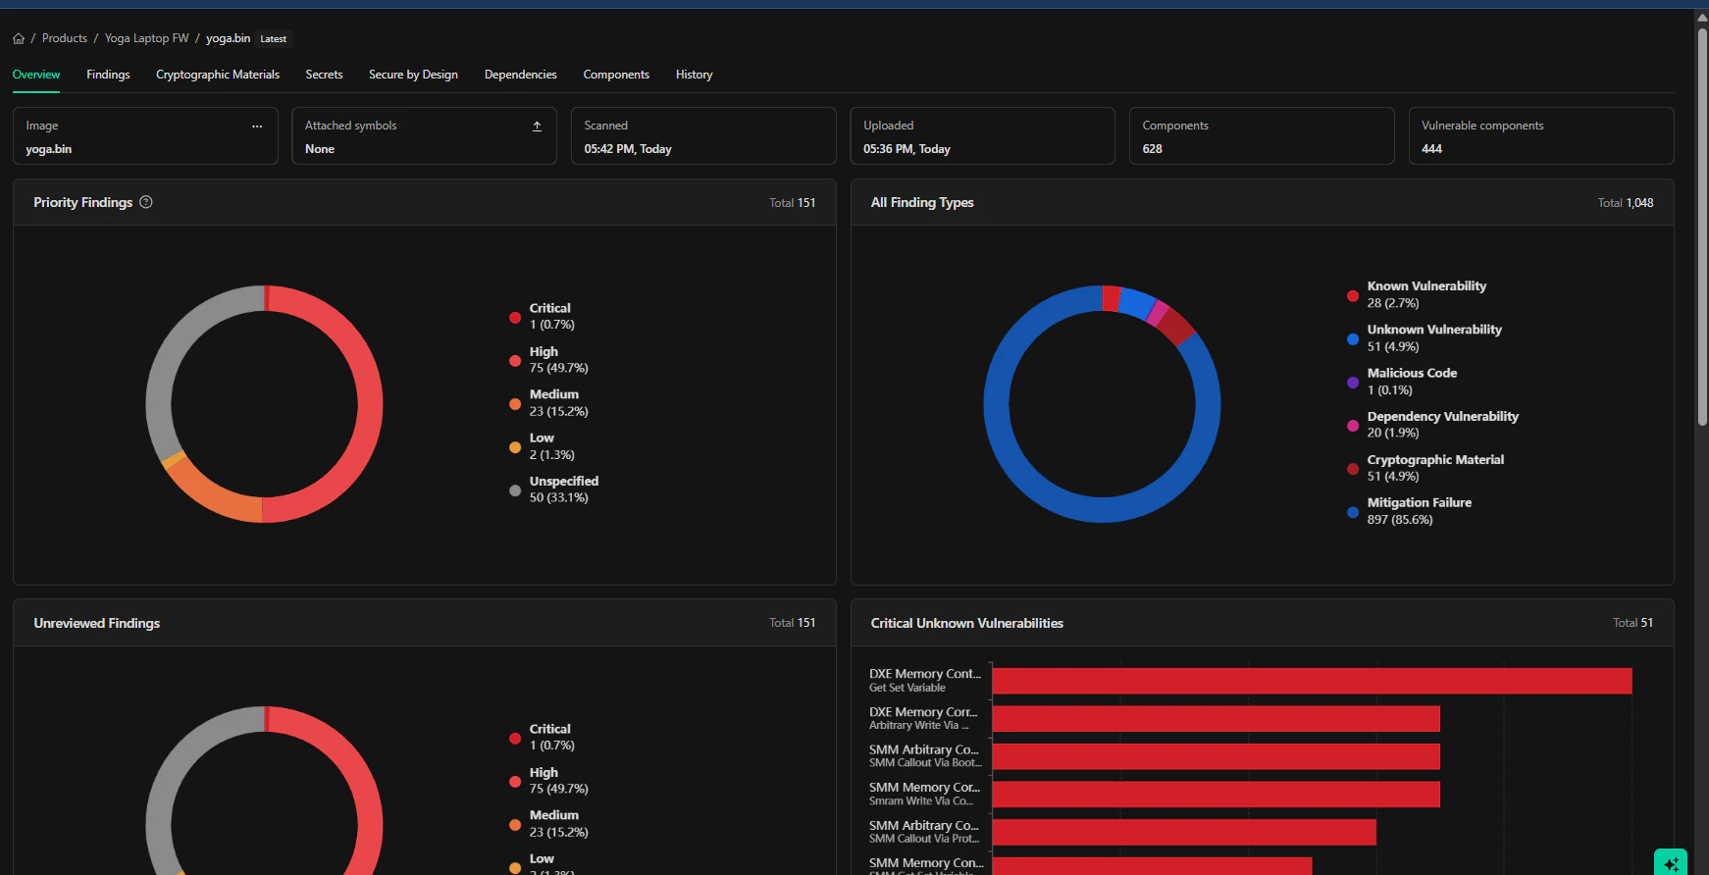Click the yoga.bin breadcrumb item
The width and height of the screenshot is (1709, 875).
[x=228, y=38]
